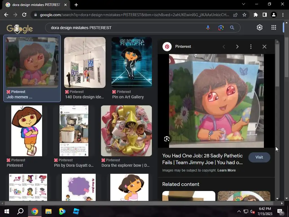Open the tab search chevron

click(244, 4)
